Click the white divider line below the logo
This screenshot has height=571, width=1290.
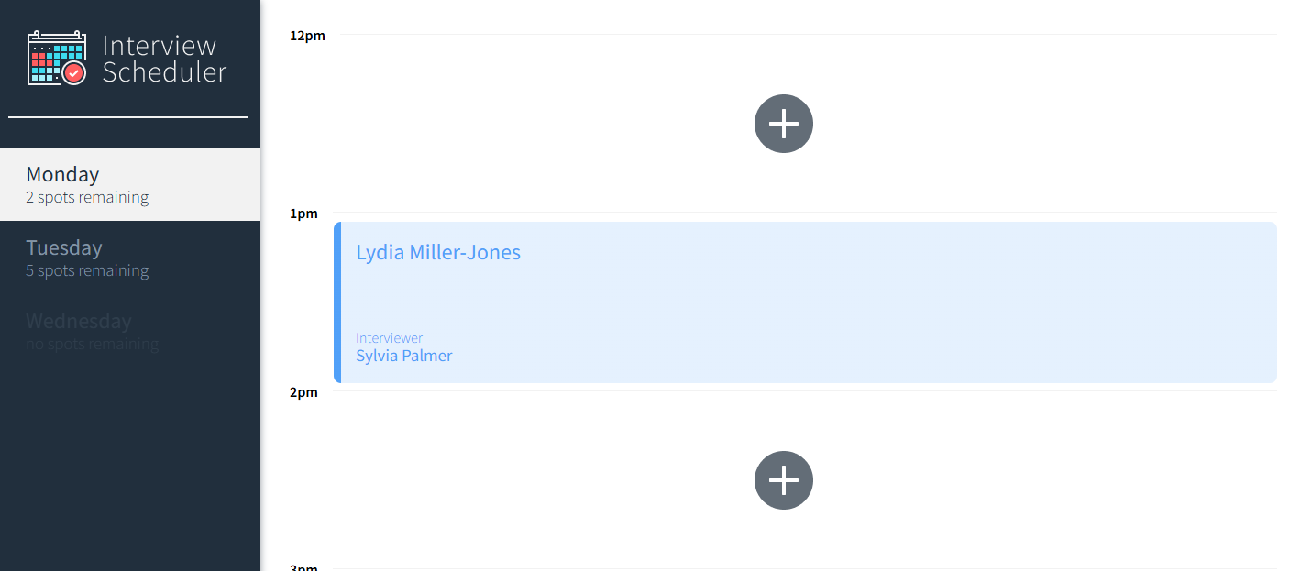[128, 117]
